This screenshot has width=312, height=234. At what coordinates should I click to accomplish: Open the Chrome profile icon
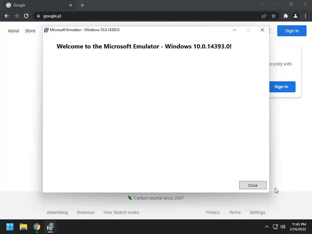[296, 16]
